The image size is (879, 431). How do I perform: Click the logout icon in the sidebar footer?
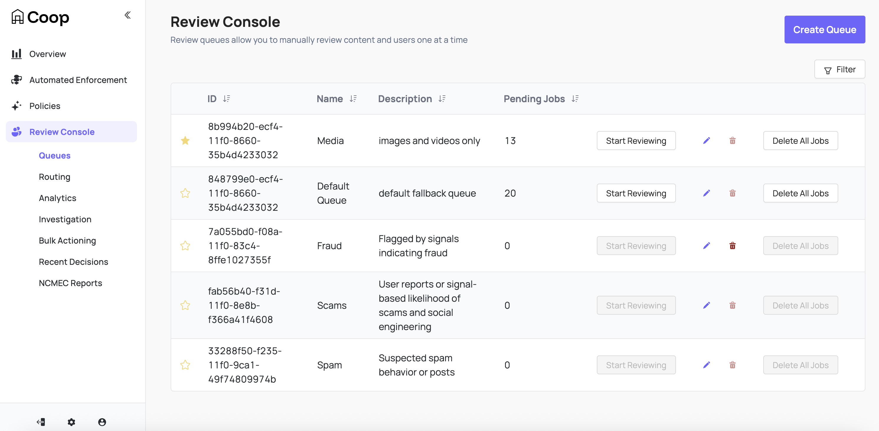pos(41,422)
